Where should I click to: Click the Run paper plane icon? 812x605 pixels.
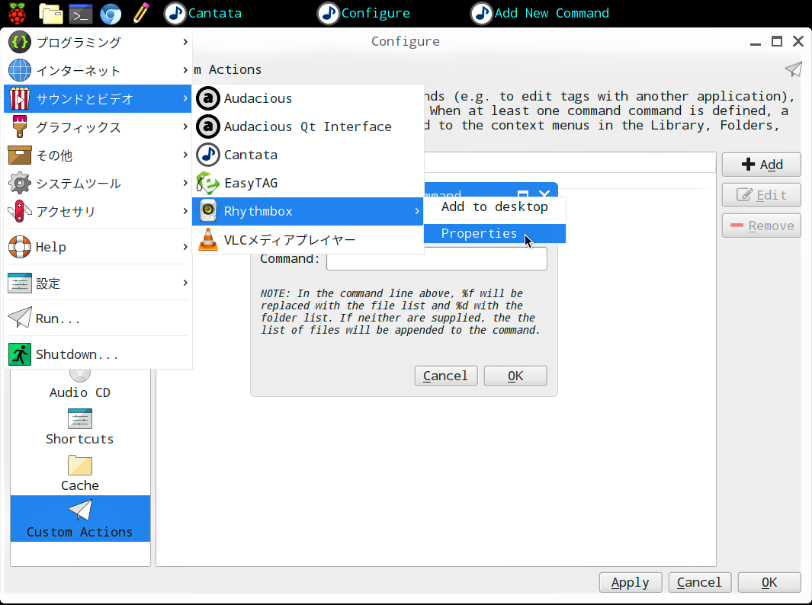click(20, 319)
